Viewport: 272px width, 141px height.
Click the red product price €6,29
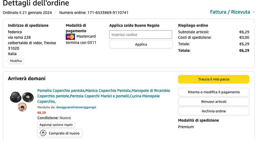click(x=42, y=112)
